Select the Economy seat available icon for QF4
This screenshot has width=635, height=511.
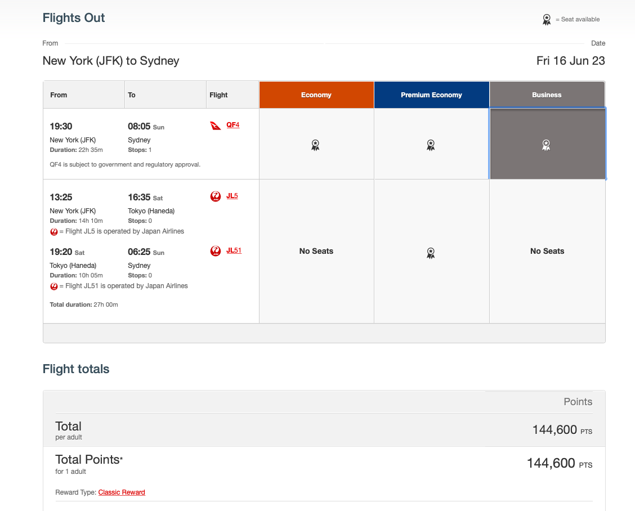coord(316,145)
